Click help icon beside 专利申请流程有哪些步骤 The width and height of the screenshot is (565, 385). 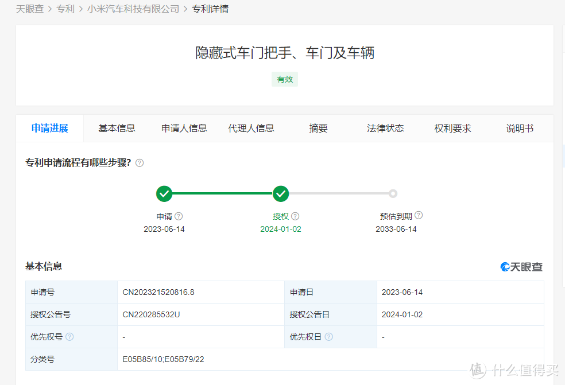(x=140, y=163)
